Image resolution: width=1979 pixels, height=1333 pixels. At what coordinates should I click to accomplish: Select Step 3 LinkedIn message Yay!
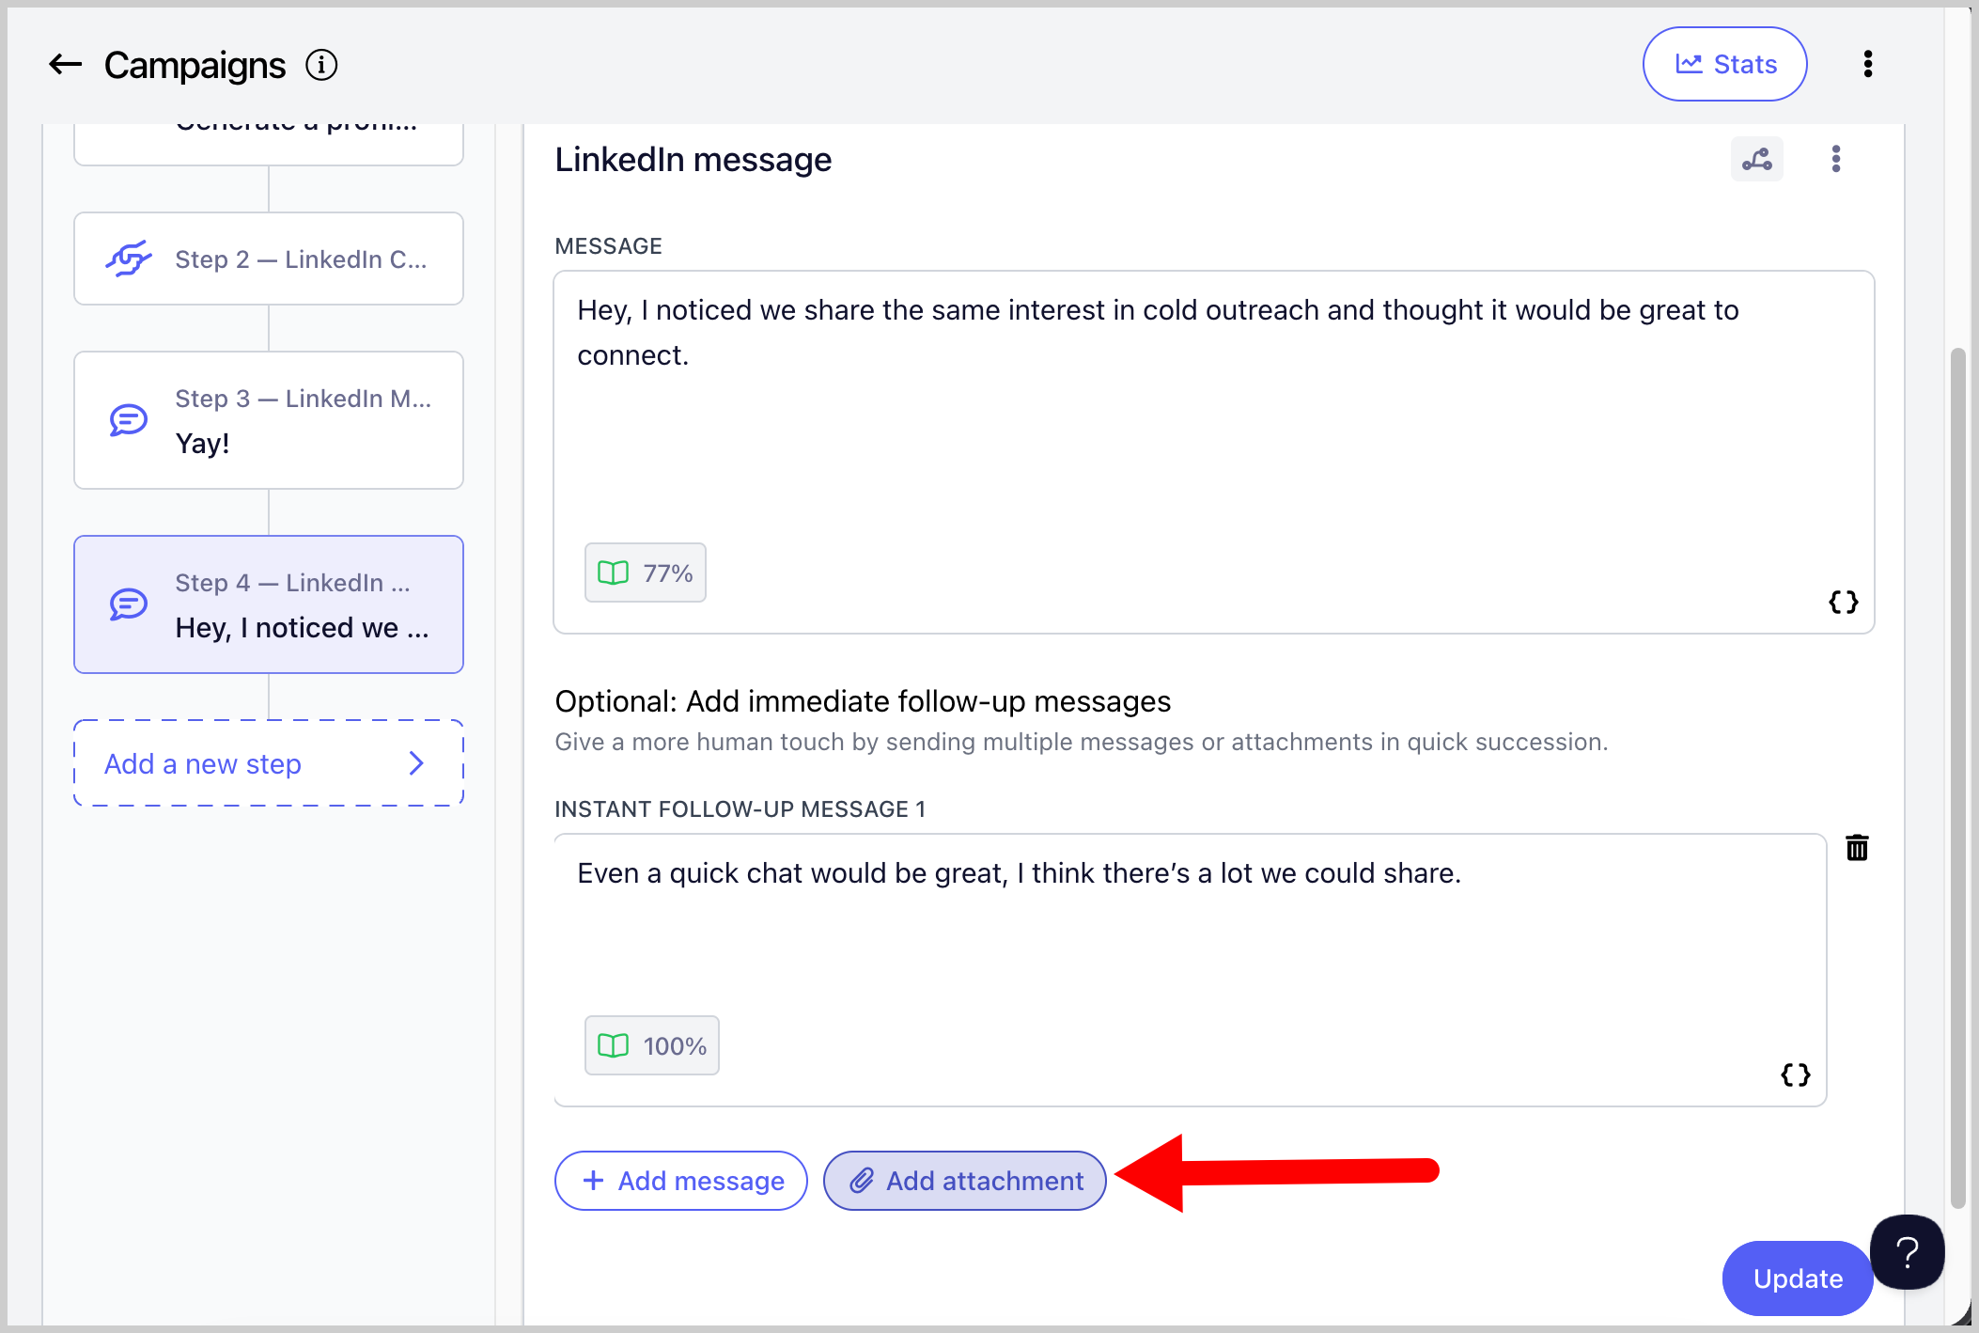pyautogui.click(x=269, y=420)
